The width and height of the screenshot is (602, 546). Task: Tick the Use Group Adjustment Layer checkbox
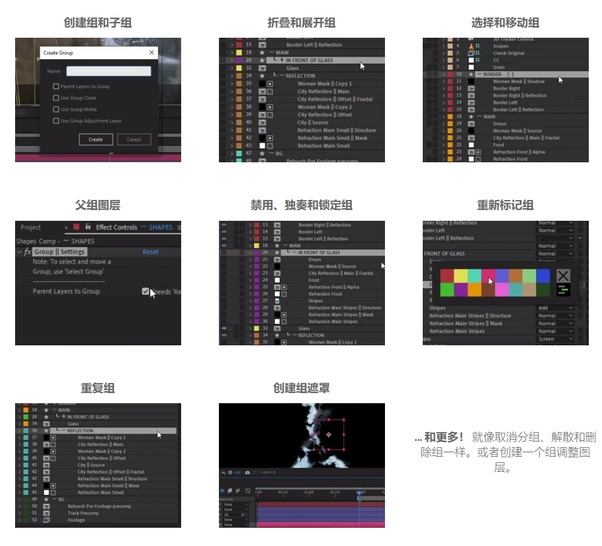[57, 121]
